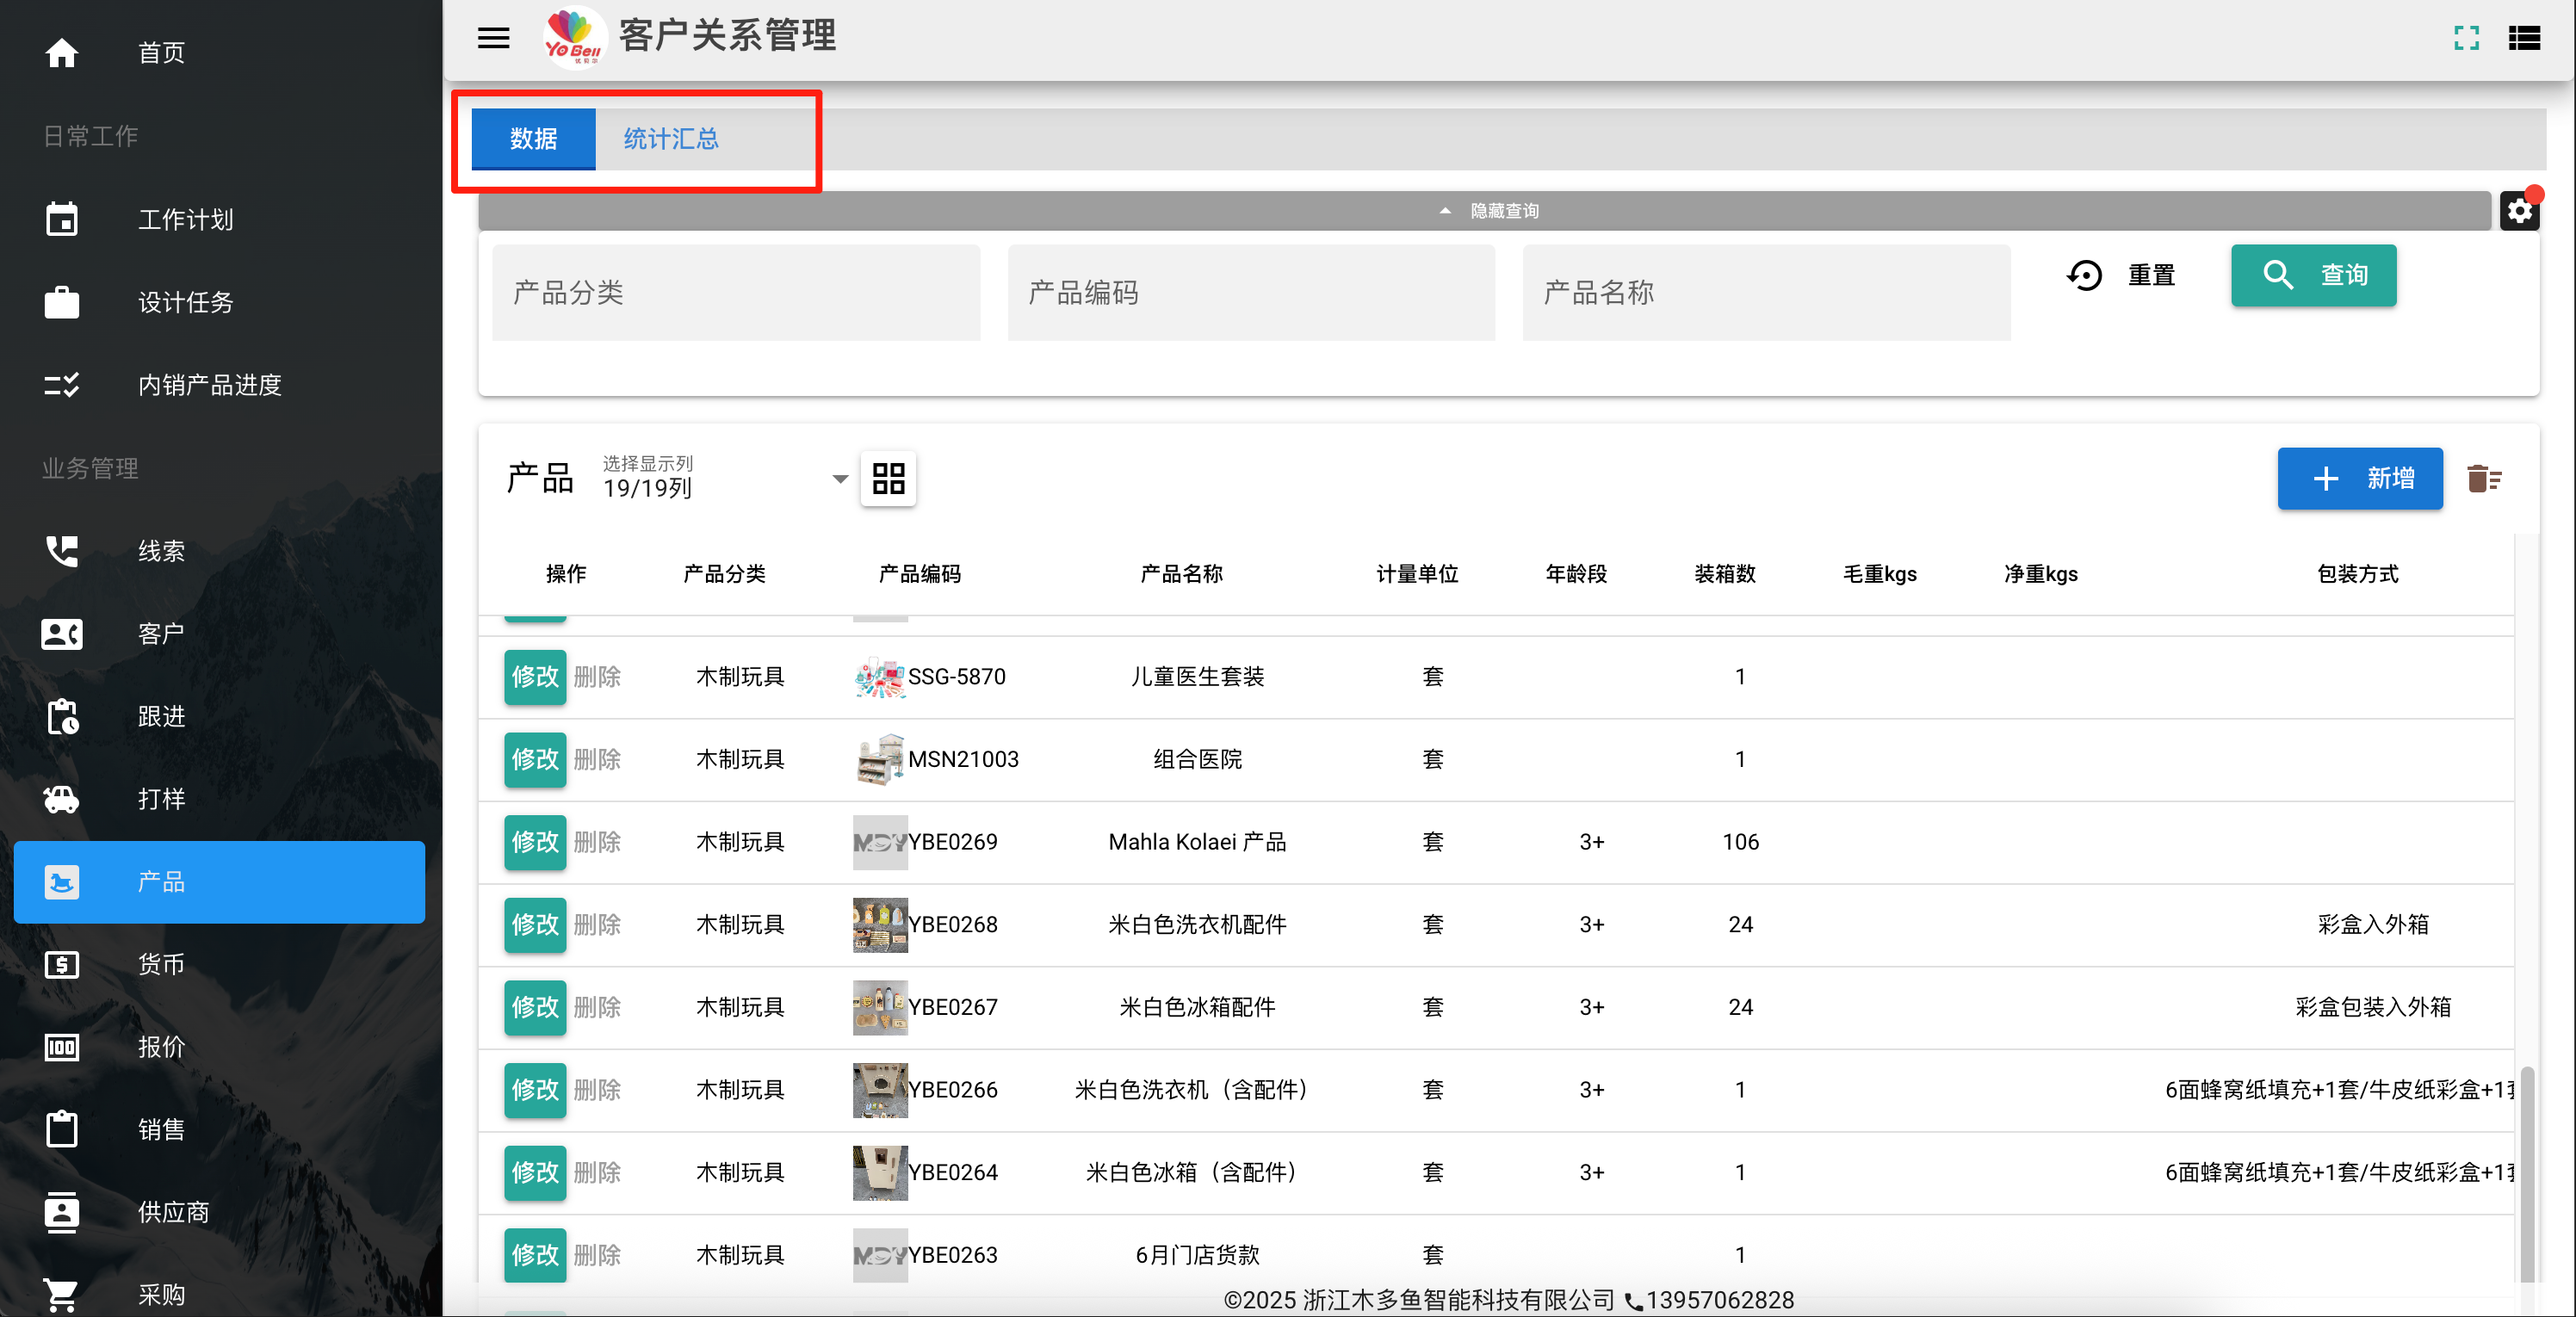Viewport: 2576px width, 1317px height.
Task: Toggle the hamburger sidebar menu
Action: [x=493, y=38]
